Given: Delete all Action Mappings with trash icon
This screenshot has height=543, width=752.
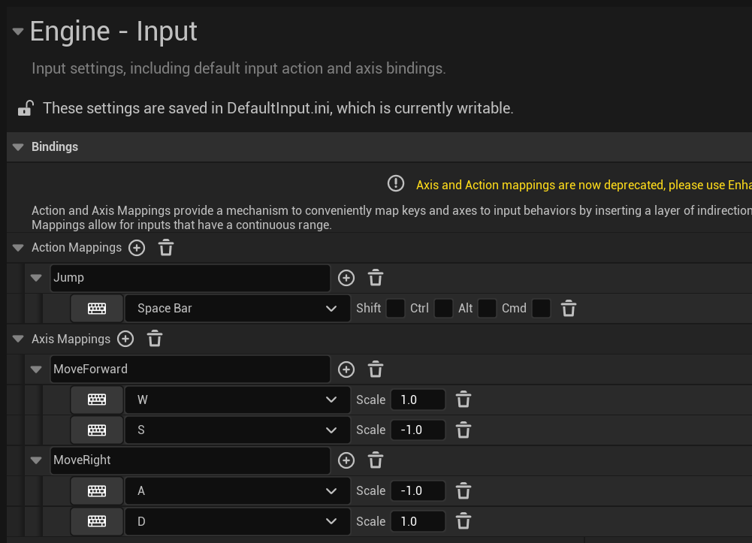Looking at the screenshot, I should coord(166,248).
